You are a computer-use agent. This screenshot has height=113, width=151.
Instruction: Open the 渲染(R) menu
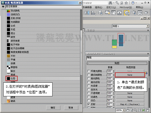98,7
